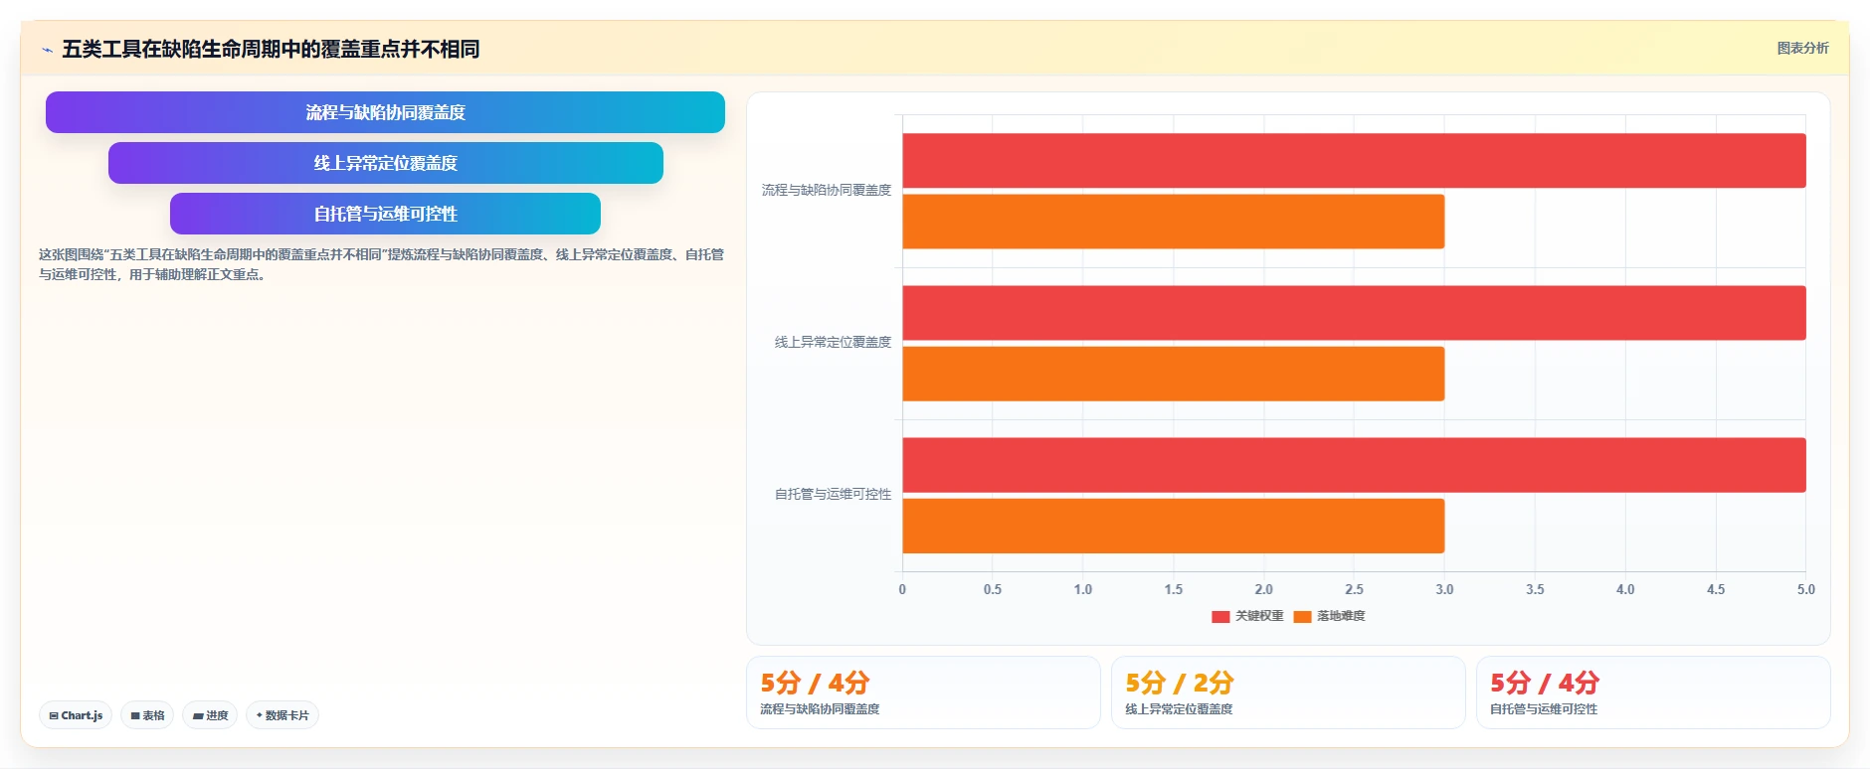Click the x-axis tick value 5.0
The width and height of the screenshot is (1870, 769).
pyautogui.click(x=1805, y=589)
